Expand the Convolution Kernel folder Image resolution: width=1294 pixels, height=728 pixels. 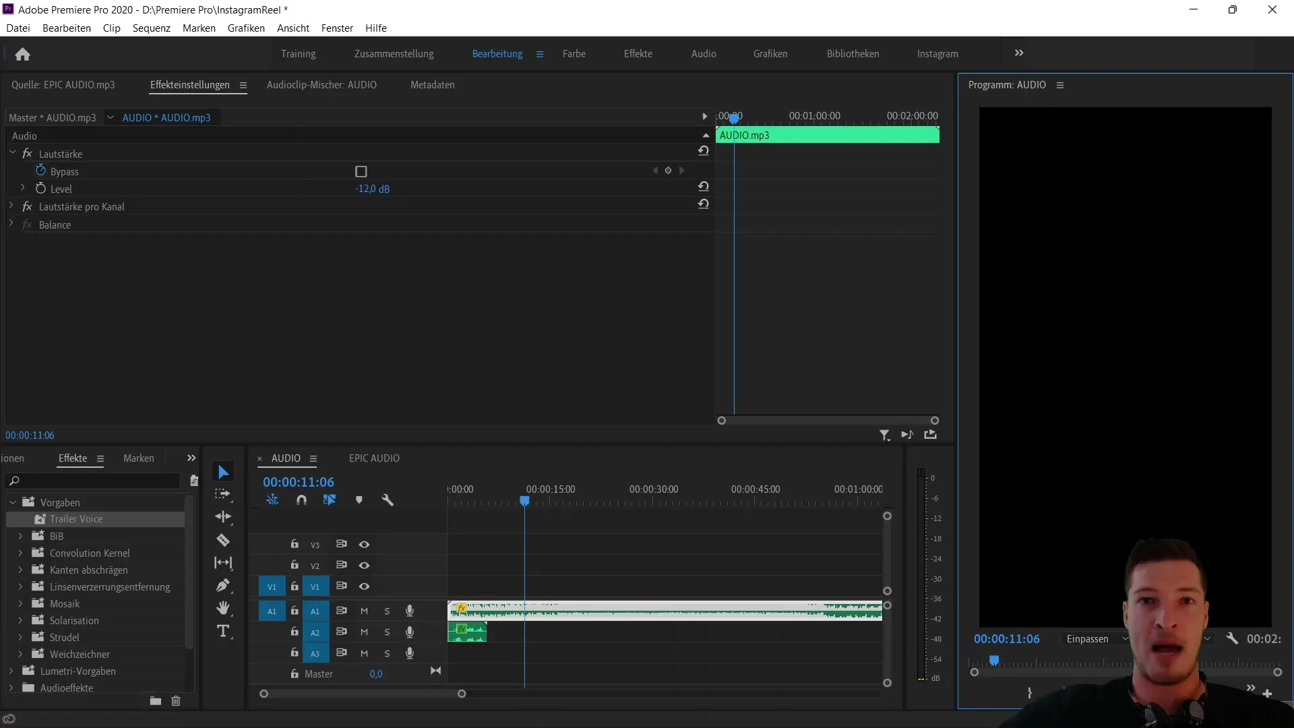(20, 553)
